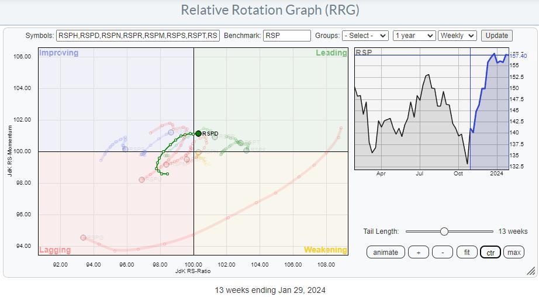
Task: Click the Weakening quadrant label
Action: coord(325,250)
